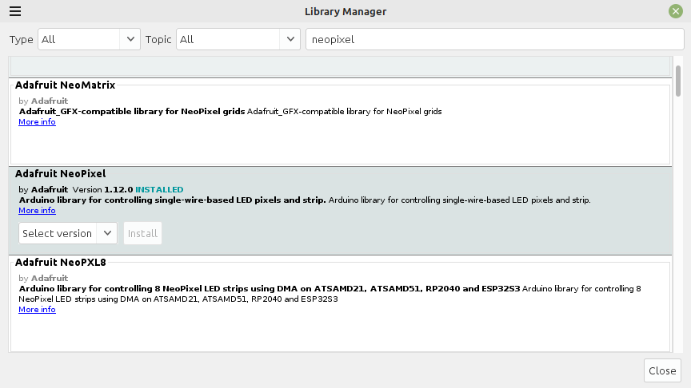Open More info link for Adafruit NeoPixel
This screenshot has width=691, height=388.
(x=37, y=210)
